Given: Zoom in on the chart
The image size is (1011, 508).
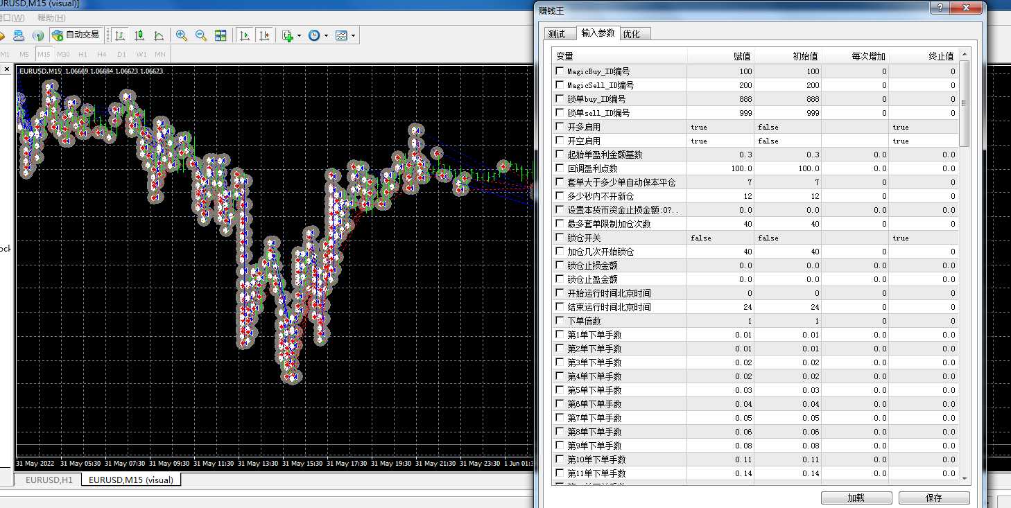Looking at the screenshot, I should point(182,35).
